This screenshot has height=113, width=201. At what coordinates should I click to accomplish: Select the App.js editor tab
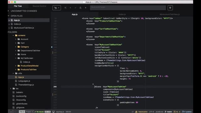point(75,14)
